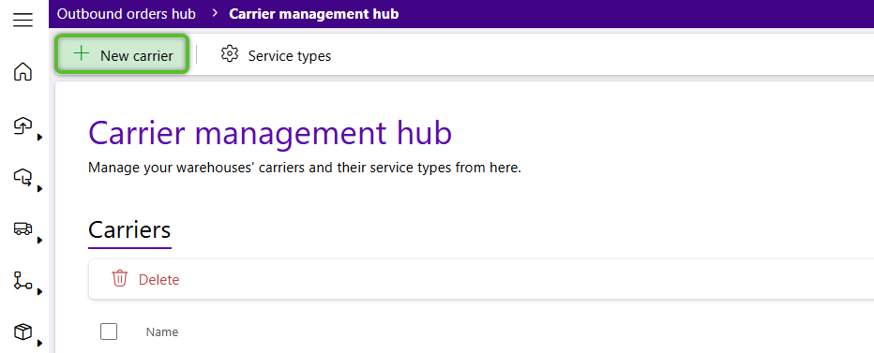Open Service types settings
This screenshot has height=353, width=874.
pos(276,55)
